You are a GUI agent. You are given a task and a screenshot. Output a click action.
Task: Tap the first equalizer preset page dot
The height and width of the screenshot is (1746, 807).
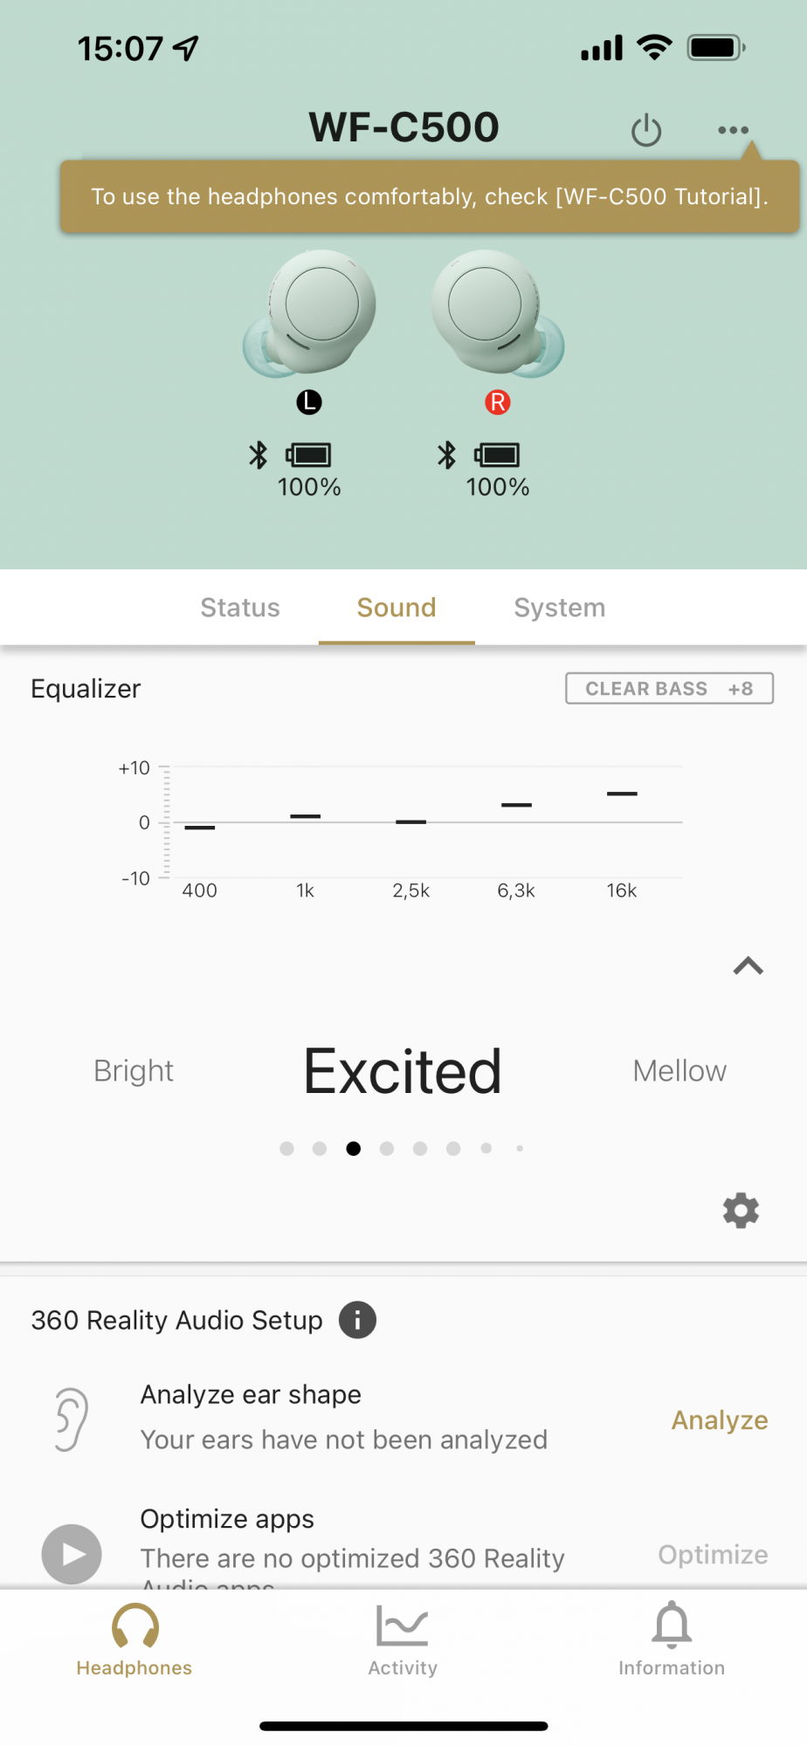coord(286,1149)
